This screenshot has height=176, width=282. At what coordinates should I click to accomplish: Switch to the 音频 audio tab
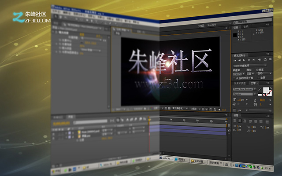point(246,27)
